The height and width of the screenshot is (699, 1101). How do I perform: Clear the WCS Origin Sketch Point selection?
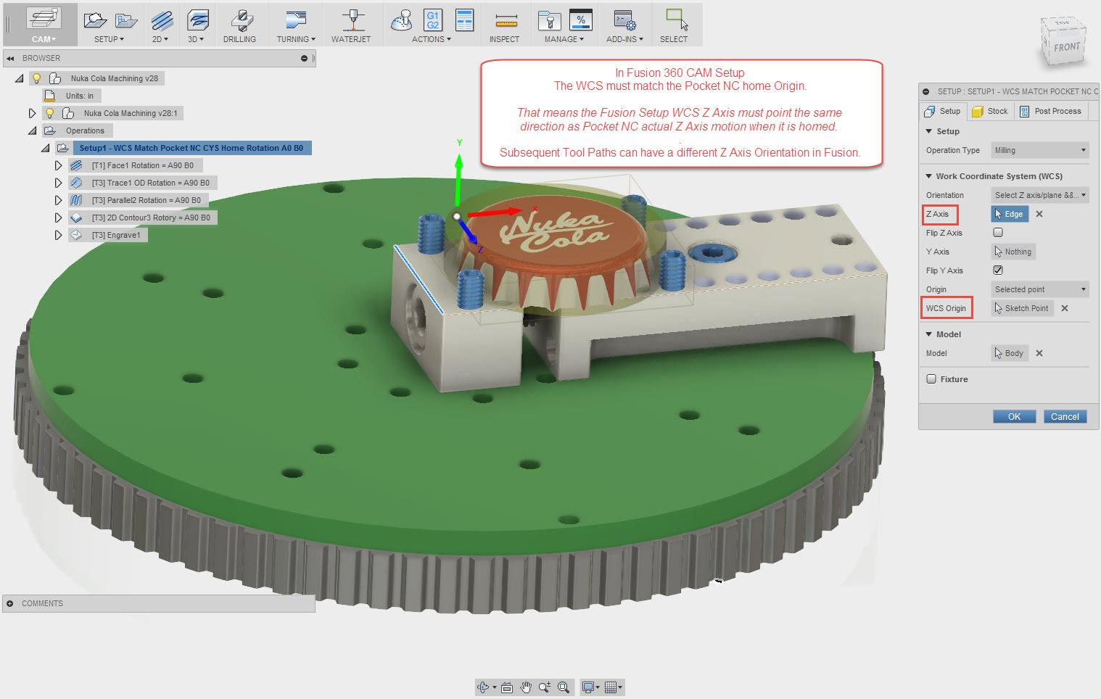(x=1065, y=308)
